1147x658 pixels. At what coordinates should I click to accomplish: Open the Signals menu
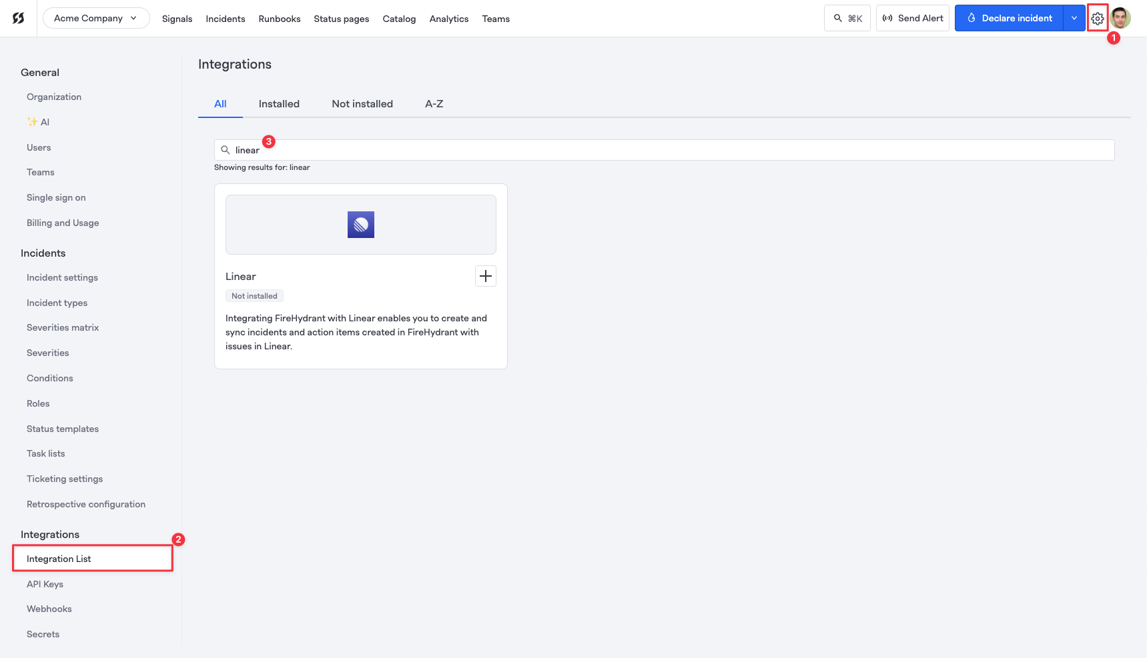[177, 19]
